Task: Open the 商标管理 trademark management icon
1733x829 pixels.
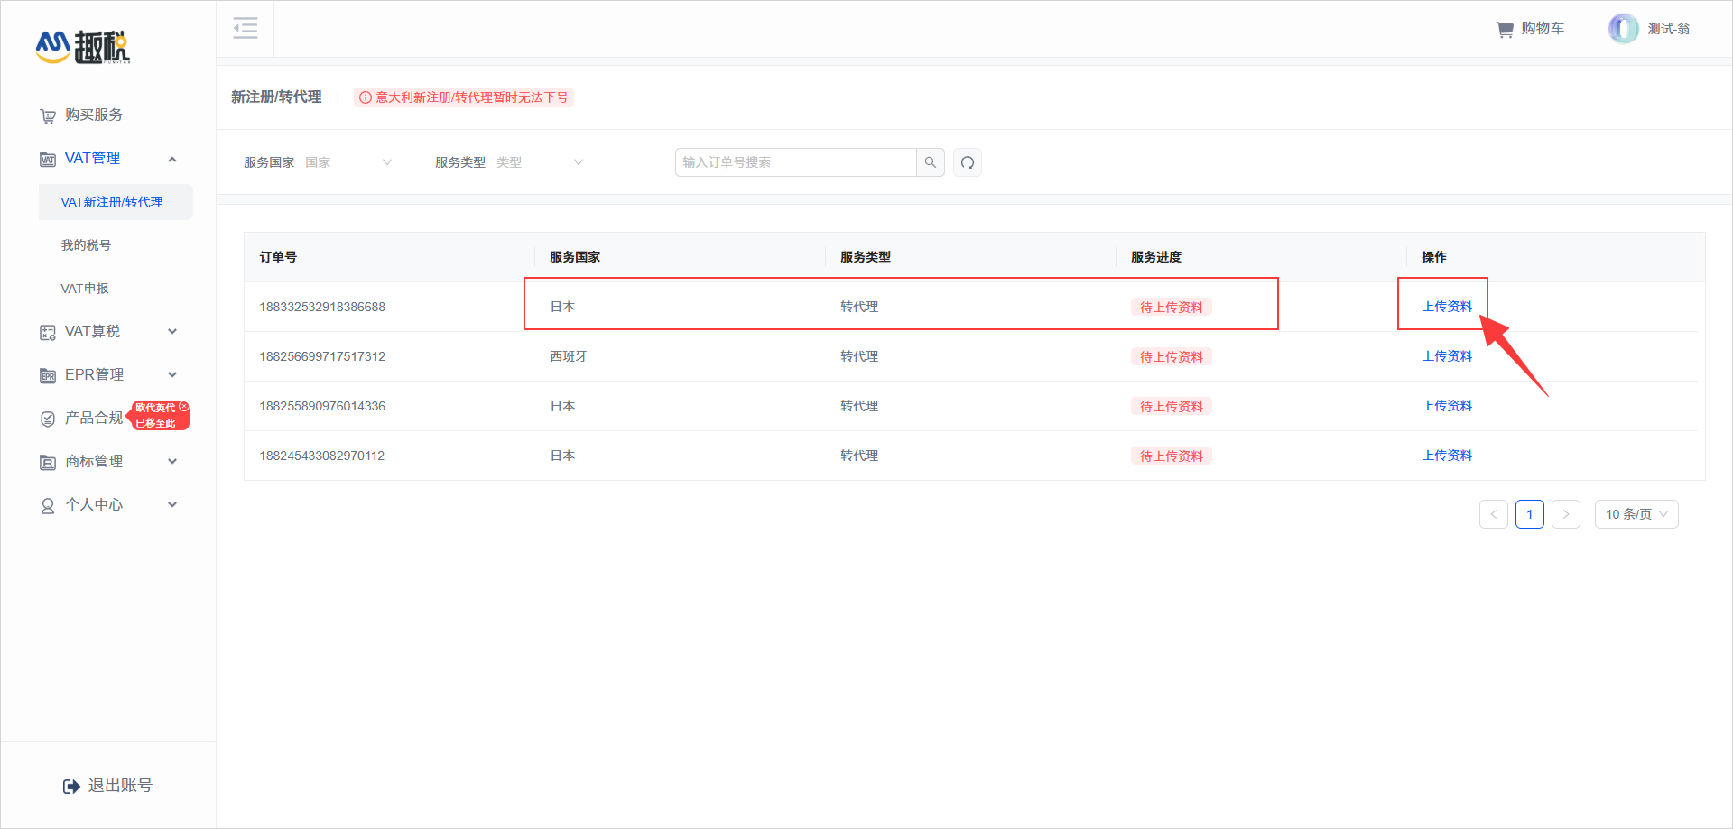Action: click(x=48, y=461)
